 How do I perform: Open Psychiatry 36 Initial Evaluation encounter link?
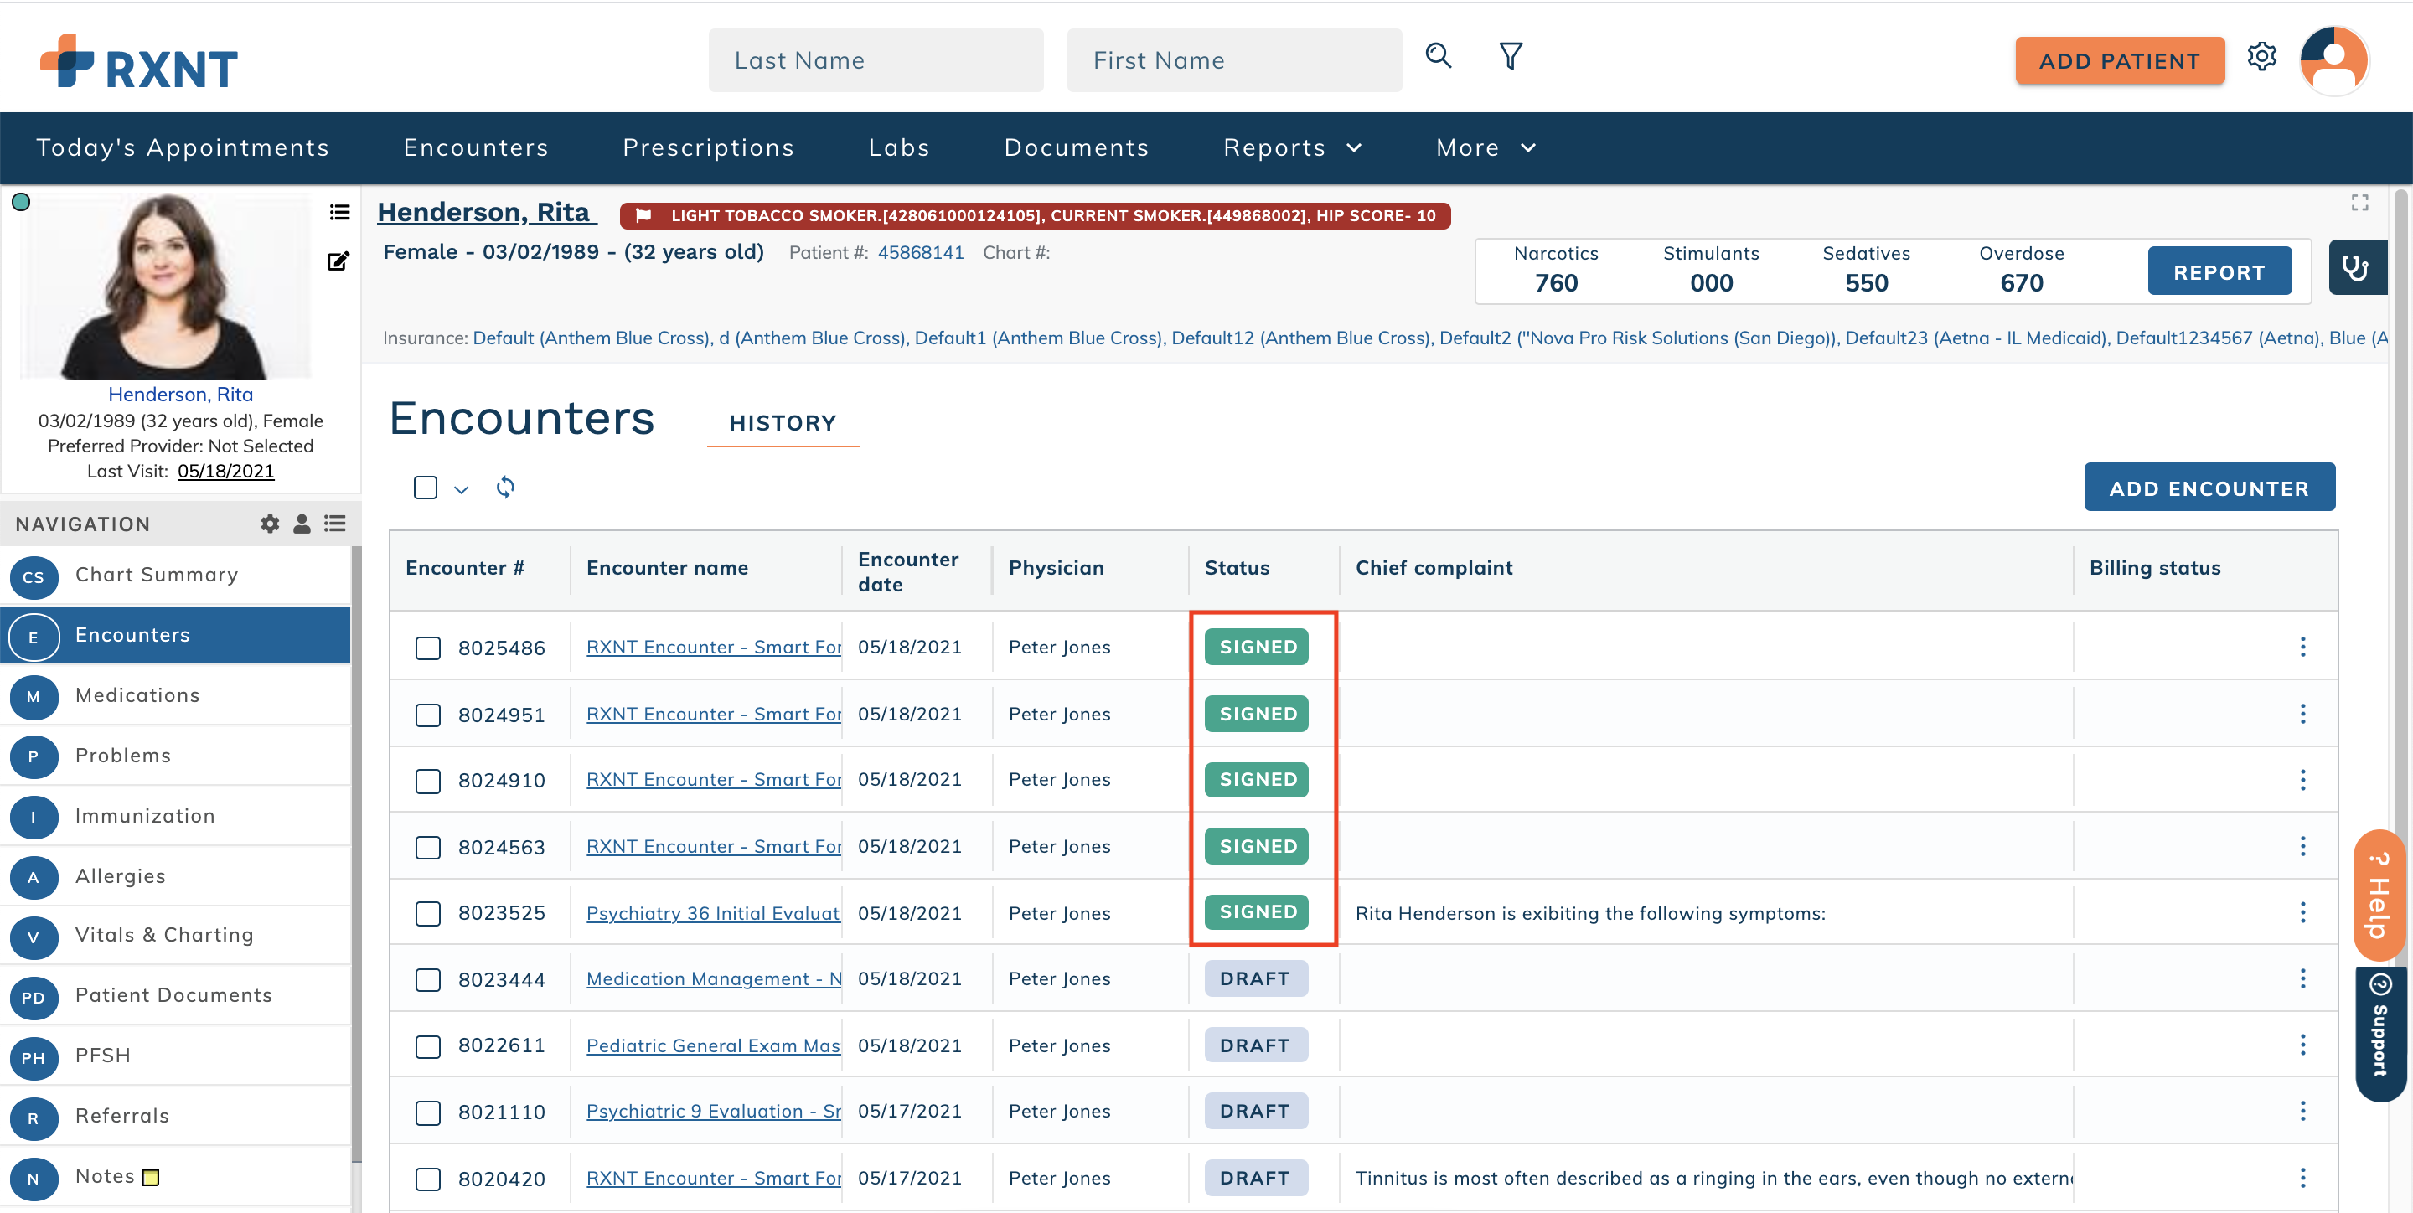(x=712, y=913)
